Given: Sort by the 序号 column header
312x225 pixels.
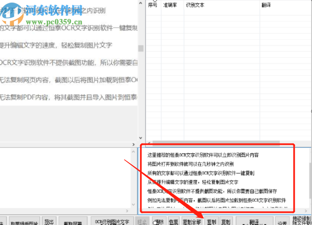Looking at the screenshot, I should click(x=153, y=5).
